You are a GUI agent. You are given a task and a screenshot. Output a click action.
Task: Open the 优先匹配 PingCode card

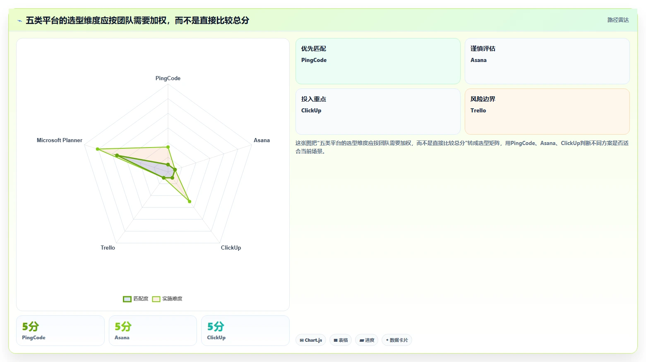pos(378,61)
